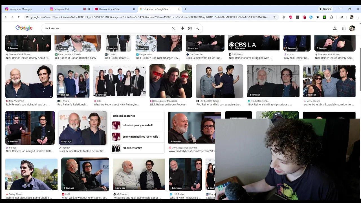Click the address bar URL
The width and height of the screenshot is (361, 203).
click(x=149, y=17)
